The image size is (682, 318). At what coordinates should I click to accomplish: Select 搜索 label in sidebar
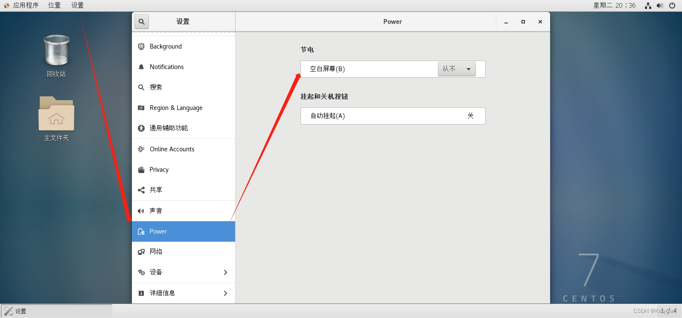click(156, 87)
